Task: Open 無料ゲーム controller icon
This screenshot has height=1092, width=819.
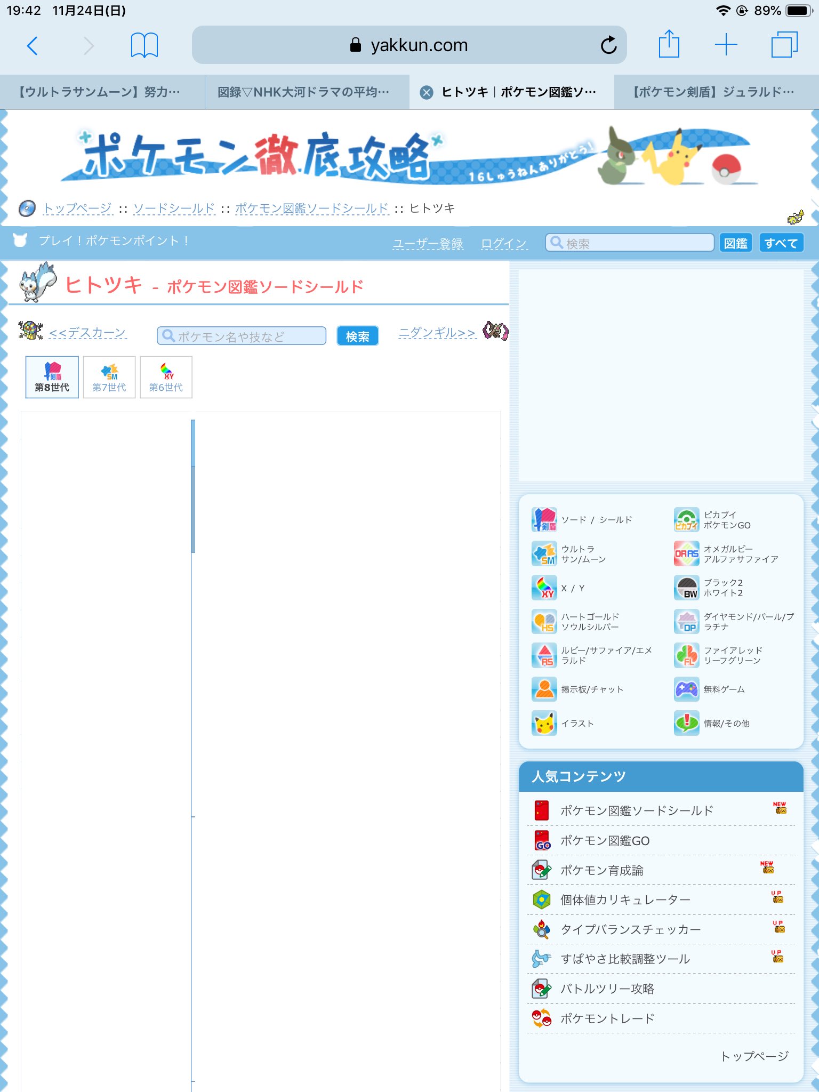Action: [x=686, y=689]
